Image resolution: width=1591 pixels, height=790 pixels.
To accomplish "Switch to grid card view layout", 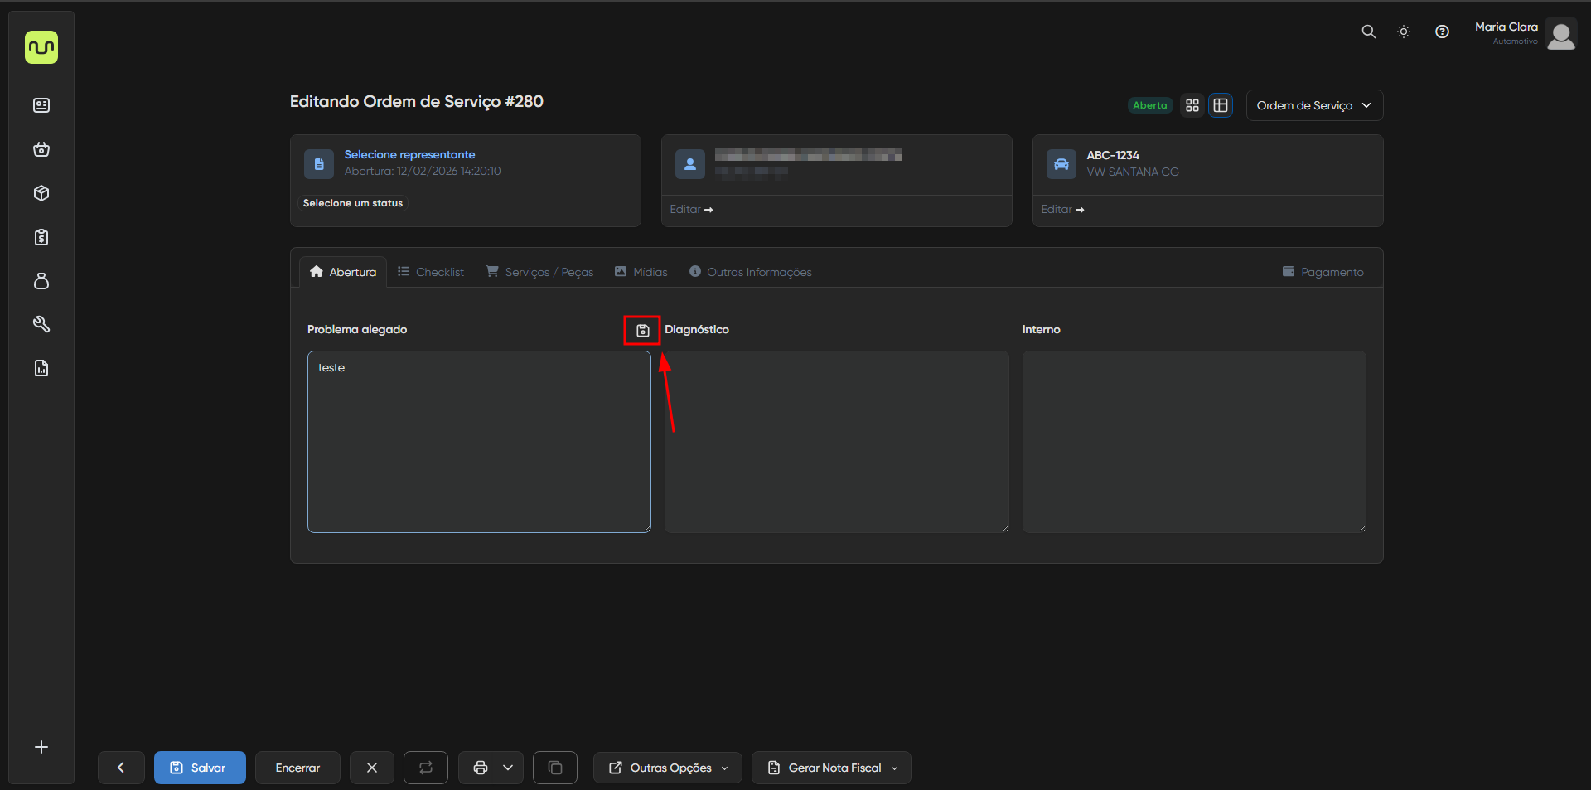I will pos(1192,105).
